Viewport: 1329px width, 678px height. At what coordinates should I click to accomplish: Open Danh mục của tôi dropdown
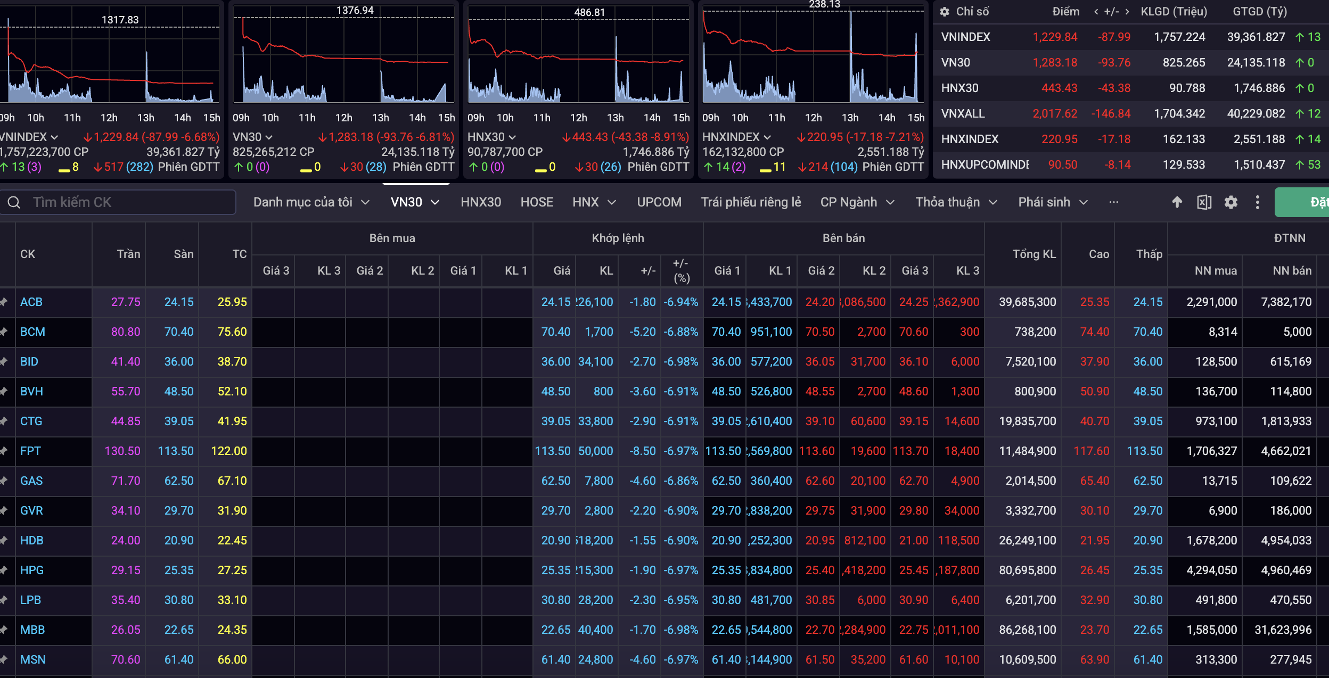click(311, 202)
